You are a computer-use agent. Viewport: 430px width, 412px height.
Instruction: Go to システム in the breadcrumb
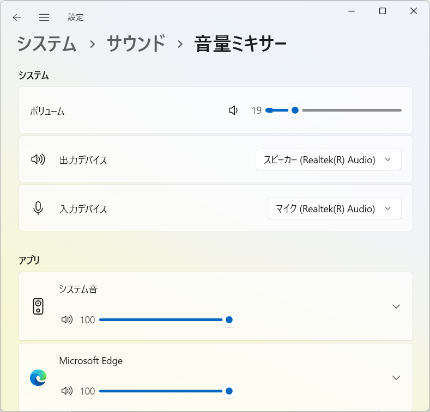(46, 44)
